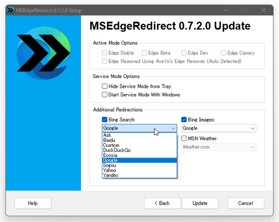Go to previous page with Back
Screen dimensions: 279x222
point(162,203)
